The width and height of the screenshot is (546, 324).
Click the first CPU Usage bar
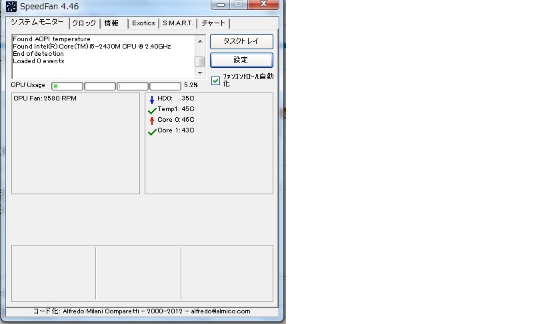[x=67, y=86]
